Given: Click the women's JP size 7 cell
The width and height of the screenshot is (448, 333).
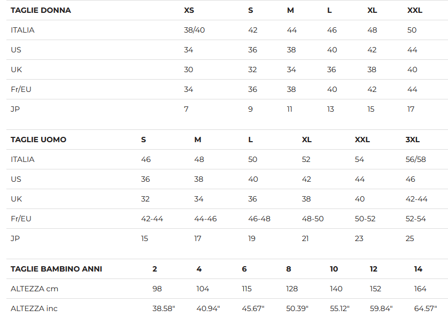Looking at the screenshot, I should click(x=186, y=109).
